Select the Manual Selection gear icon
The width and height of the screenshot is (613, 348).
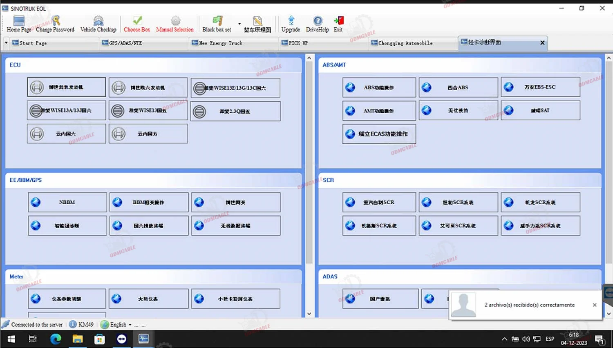tap(175, 20)
